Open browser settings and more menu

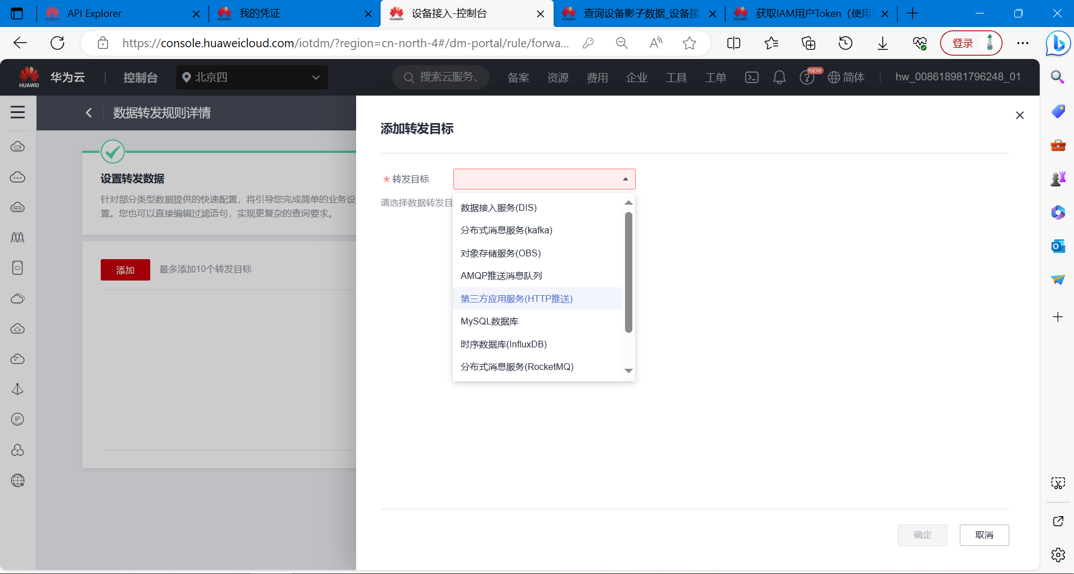(1023, 43)
